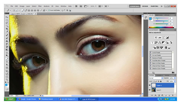Expand Black & White Presets
The width and height of the screenshot is (181, 105).
pyautogui.click(x=151, y=63)
